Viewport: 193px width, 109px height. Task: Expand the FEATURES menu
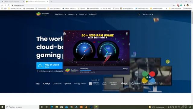(61, 14)
